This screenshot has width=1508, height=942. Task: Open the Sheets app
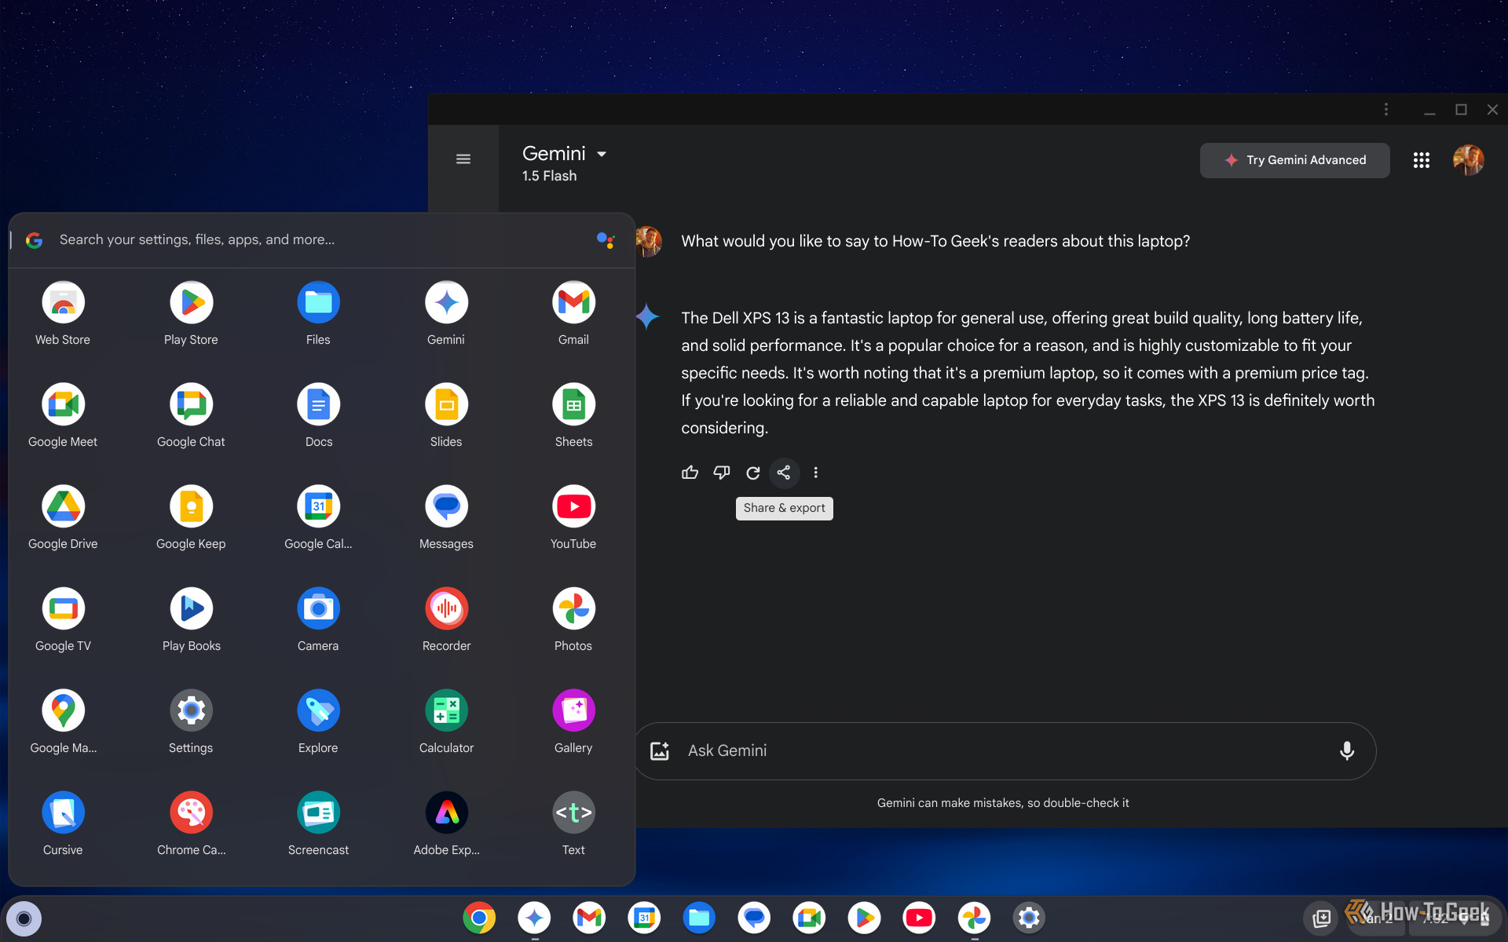coord(573,404)
